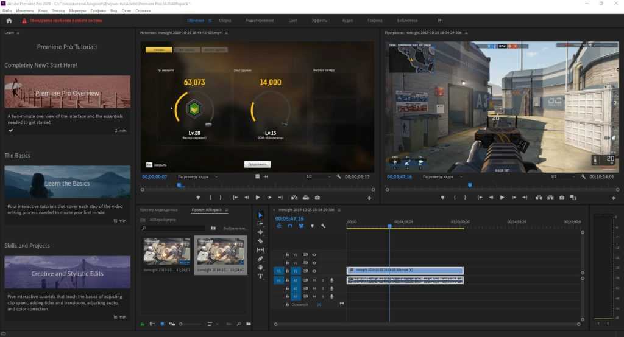
Task: Open Source monitor zoom level dropdown
Action: [198, 177]
